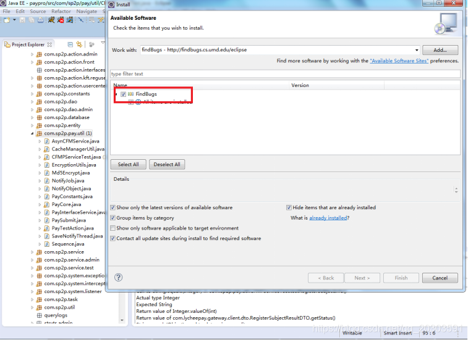Select EncryptionUtils.java in the tree
This screenshot has height=340, width=468.
[x=74, y=165]
